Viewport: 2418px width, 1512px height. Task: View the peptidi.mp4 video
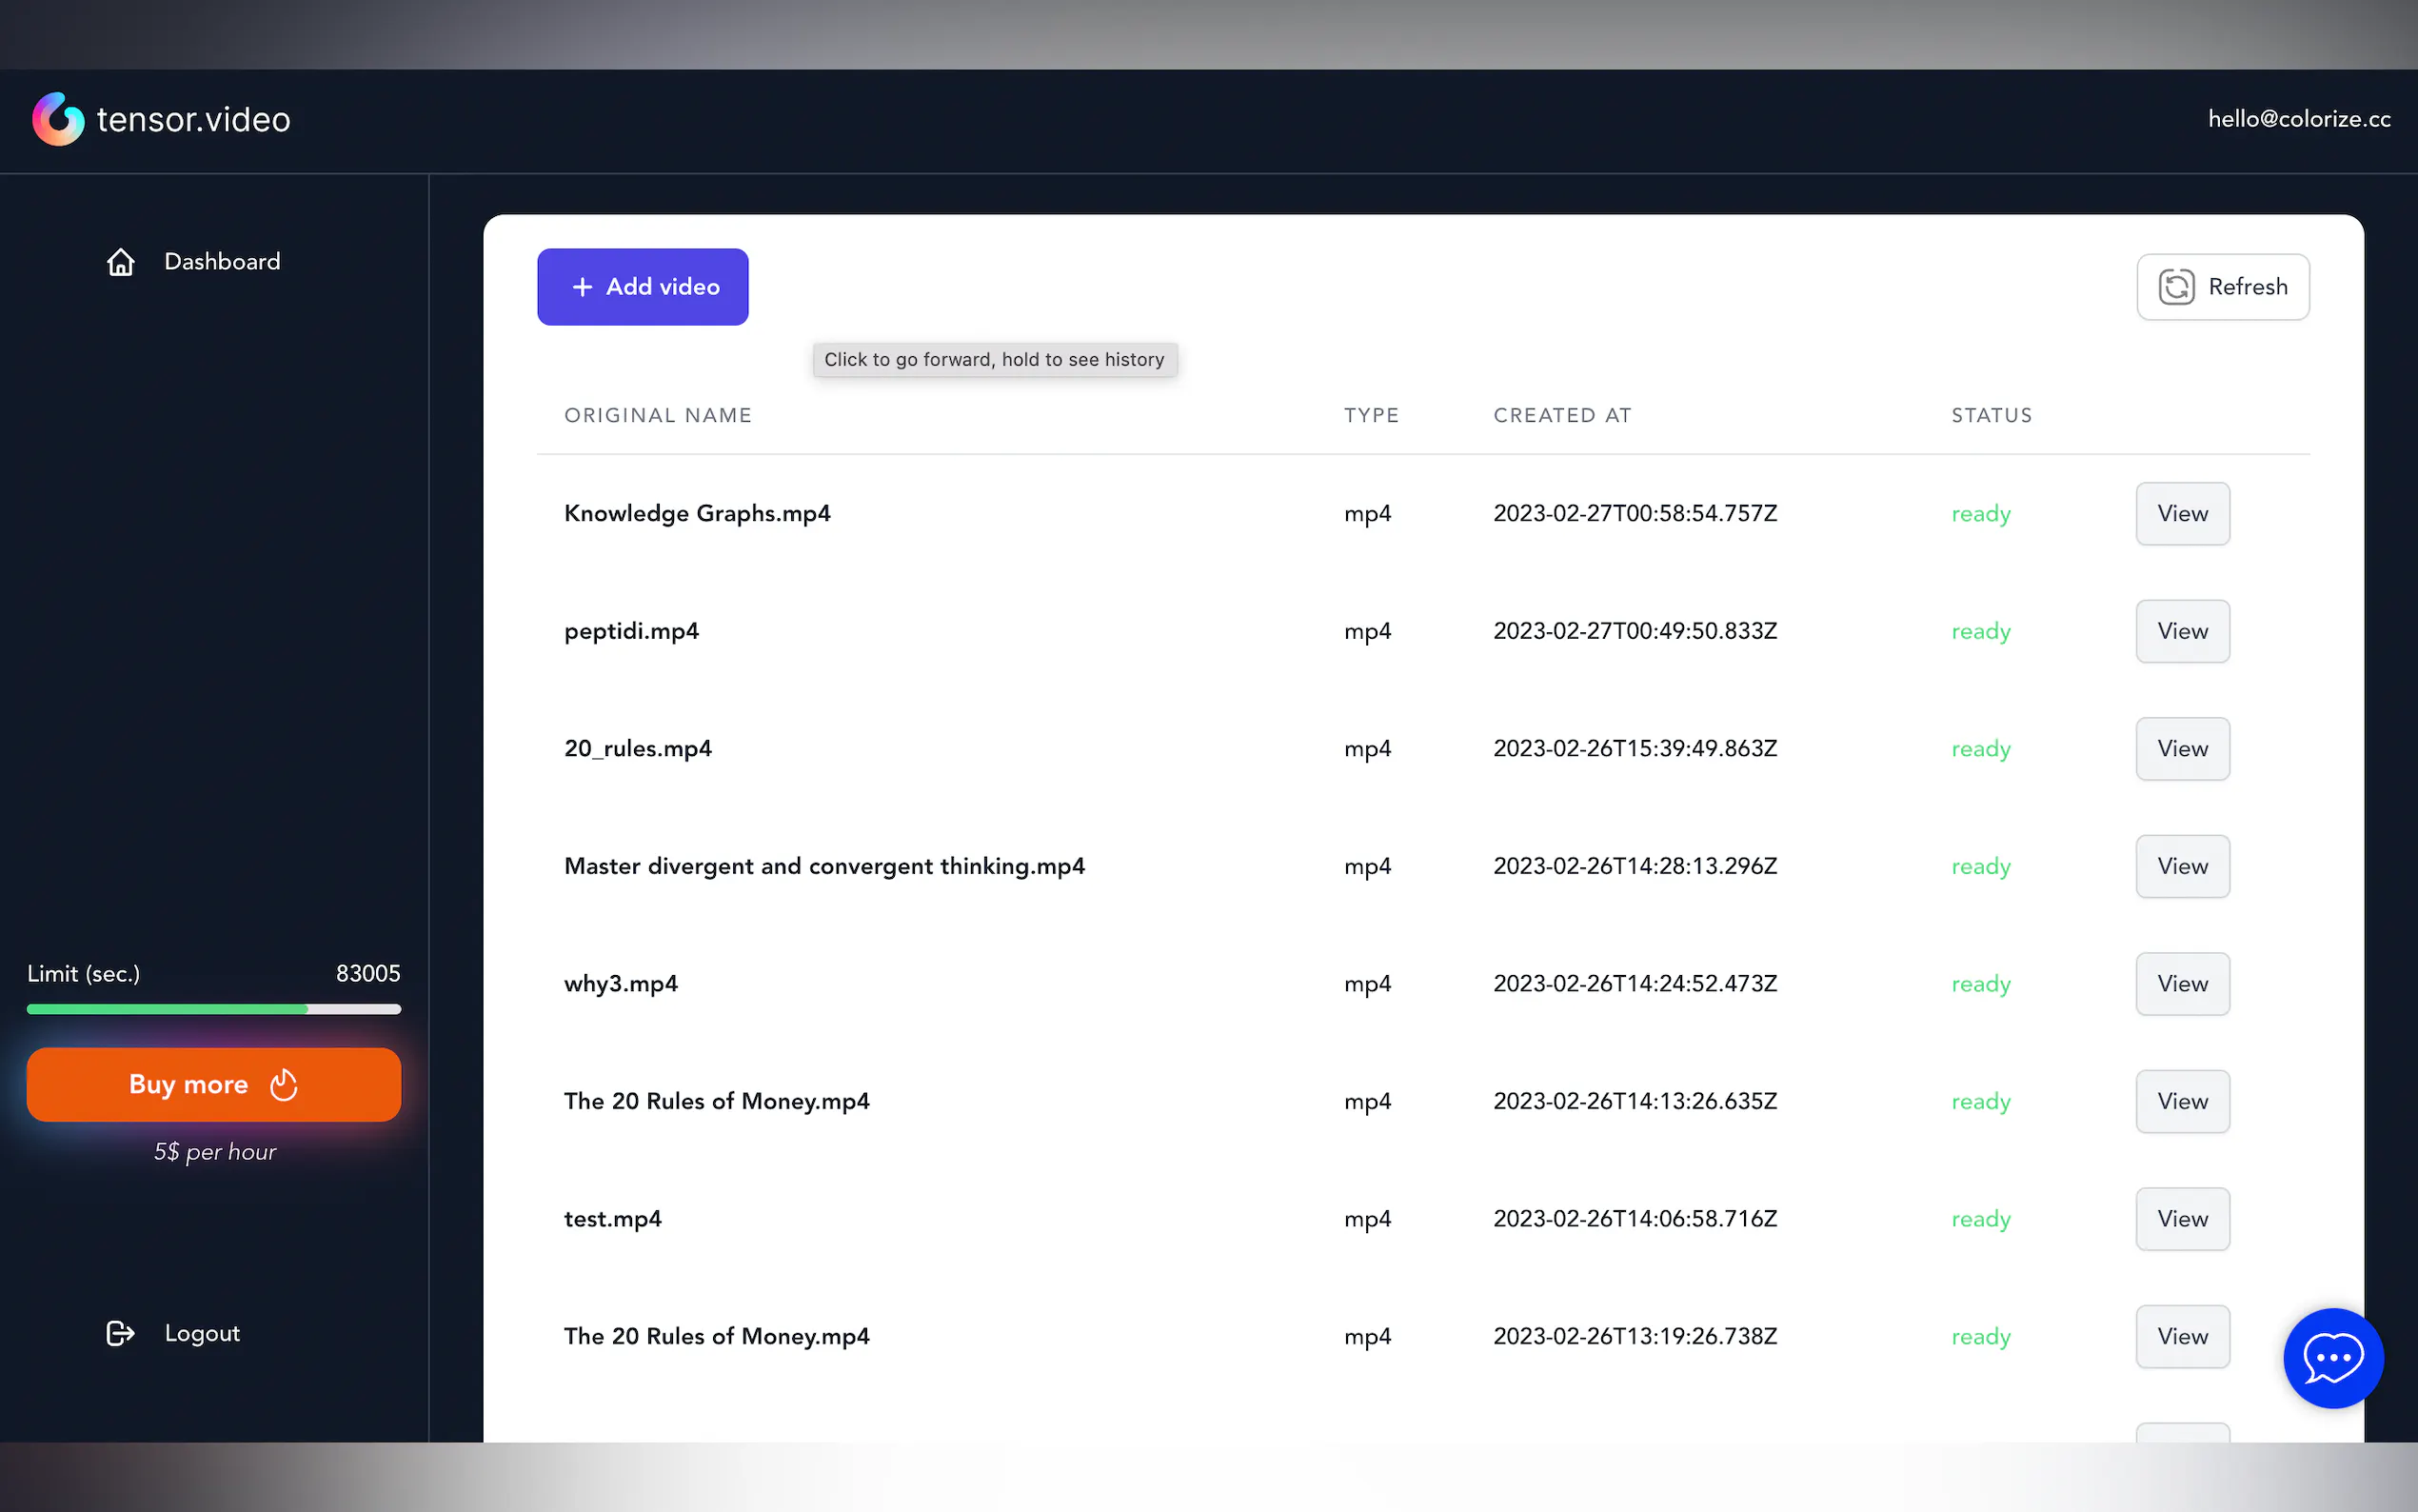[2181, 631]
